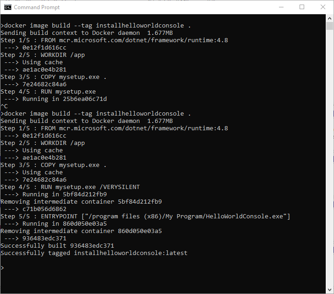Click the Command Prompt icon in title bar
Image resolution: width=334 pixels, height=294 pixels.
[x=7, y=7]
